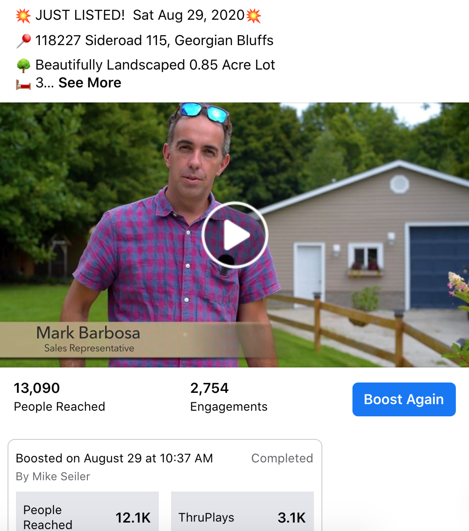Click the tree emoji icon

(23, 65)
